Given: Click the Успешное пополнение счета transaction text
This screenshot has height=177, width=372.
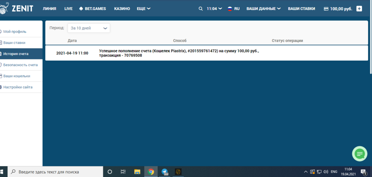Looking at the screenshot, I should pos(179,53).
